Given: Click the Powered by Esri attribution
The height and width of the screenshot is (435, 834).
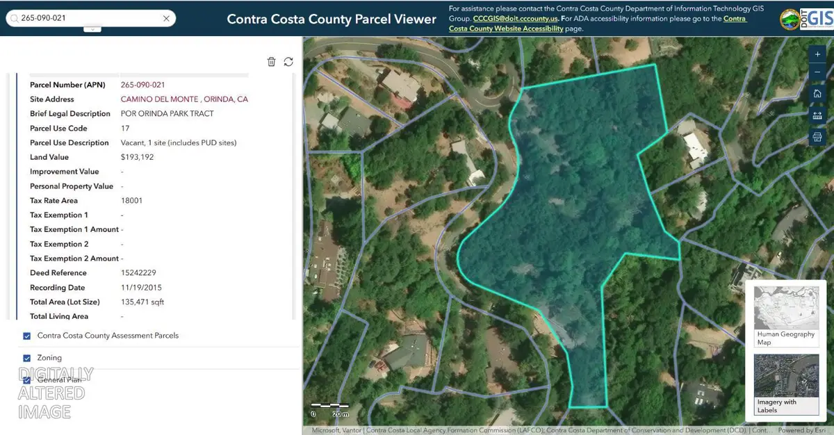Looking at the screenshot, I should [x=801, y=431].
